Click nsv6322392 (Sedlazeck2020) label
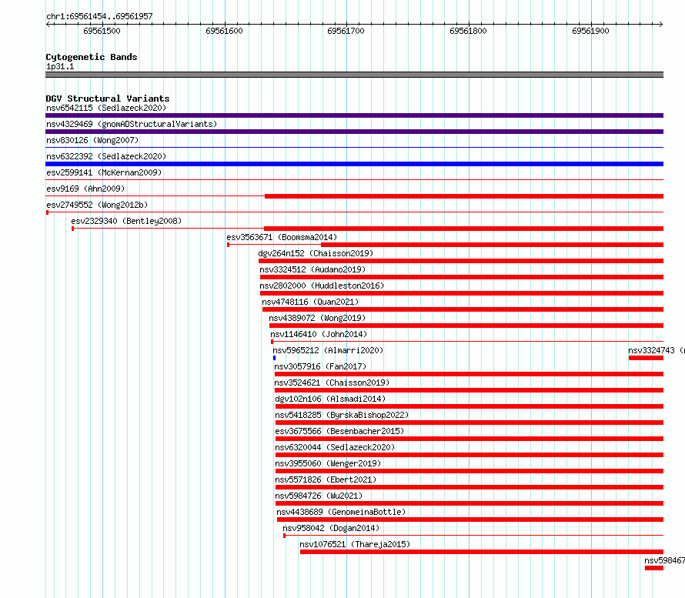This screenshot has width=685, height=598. (x=106, y=156)
